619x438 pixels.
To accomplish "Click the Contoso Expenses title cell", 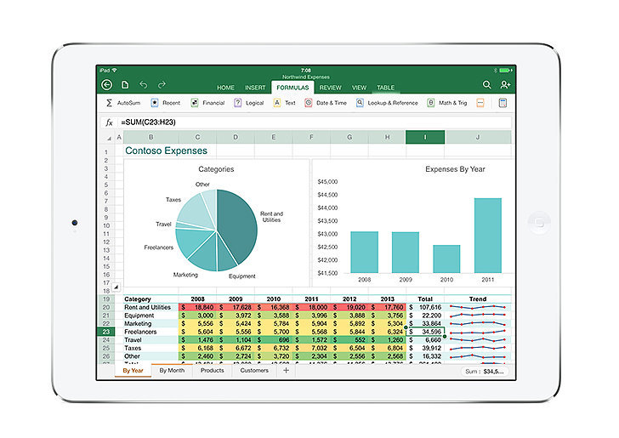I will (x=166, y=151).
